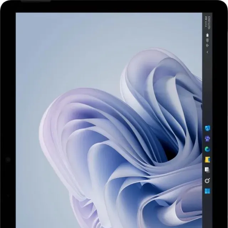Open taskbar Search magnifier
228x228 pixels.
[207, 181]
